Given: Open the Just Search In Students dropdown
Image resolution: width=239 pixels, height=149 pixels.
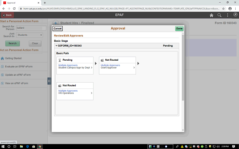Looking at the screenshot, I should [30, 35].
